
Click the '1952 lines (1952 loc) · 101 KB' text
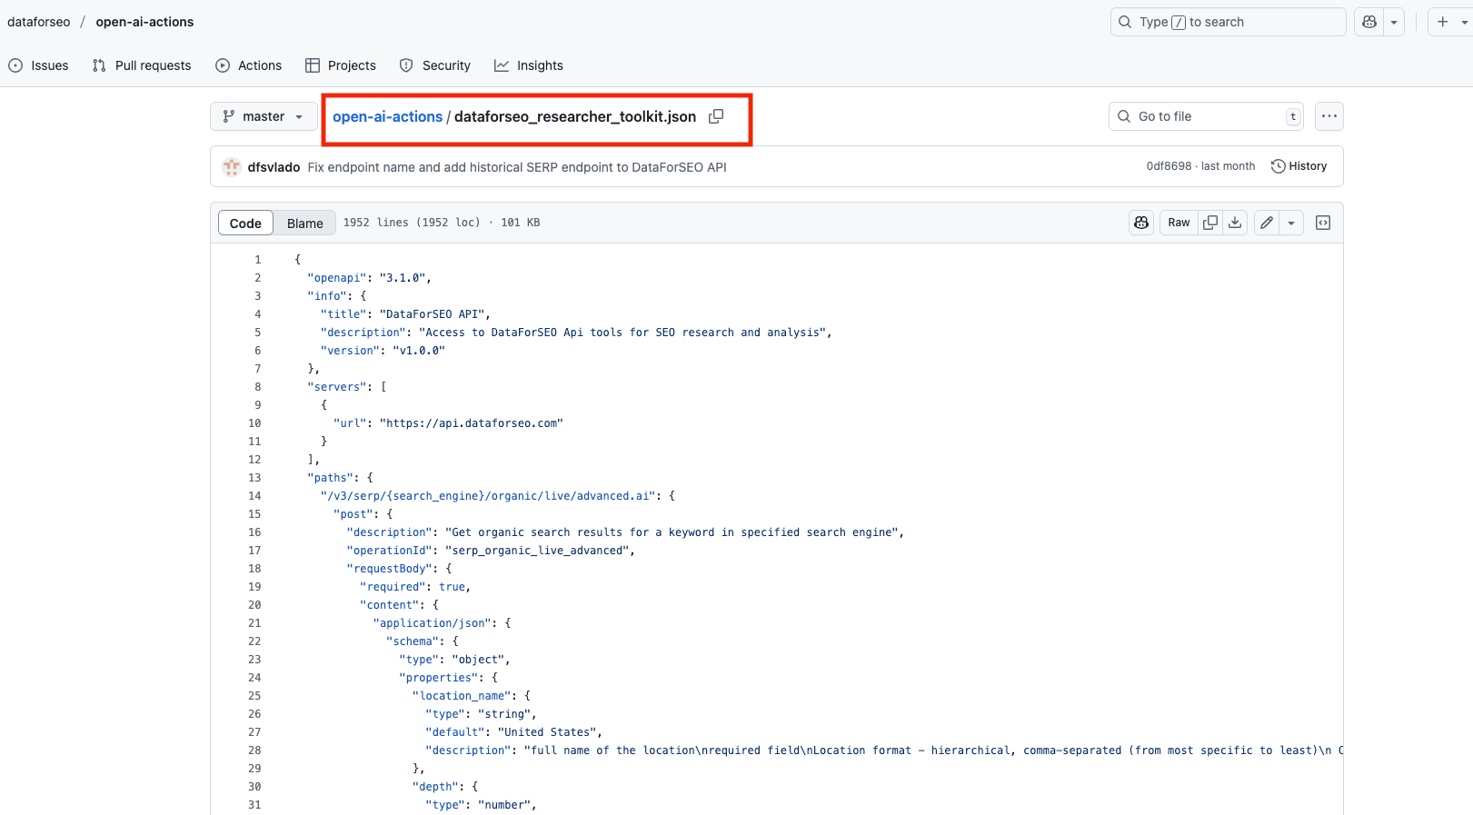[442, 223]
